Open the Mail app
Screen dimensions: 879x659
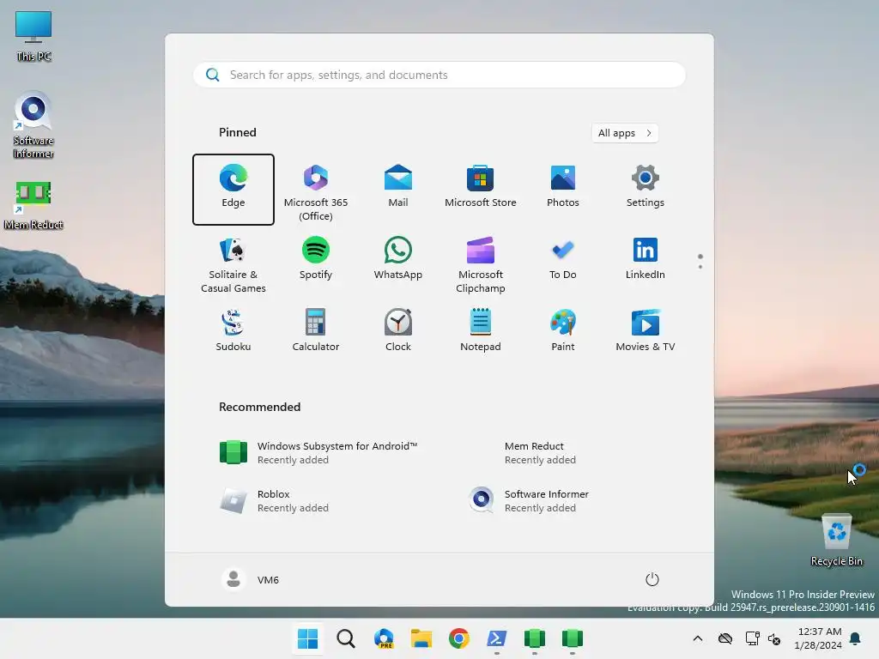(x=398, y=190)
